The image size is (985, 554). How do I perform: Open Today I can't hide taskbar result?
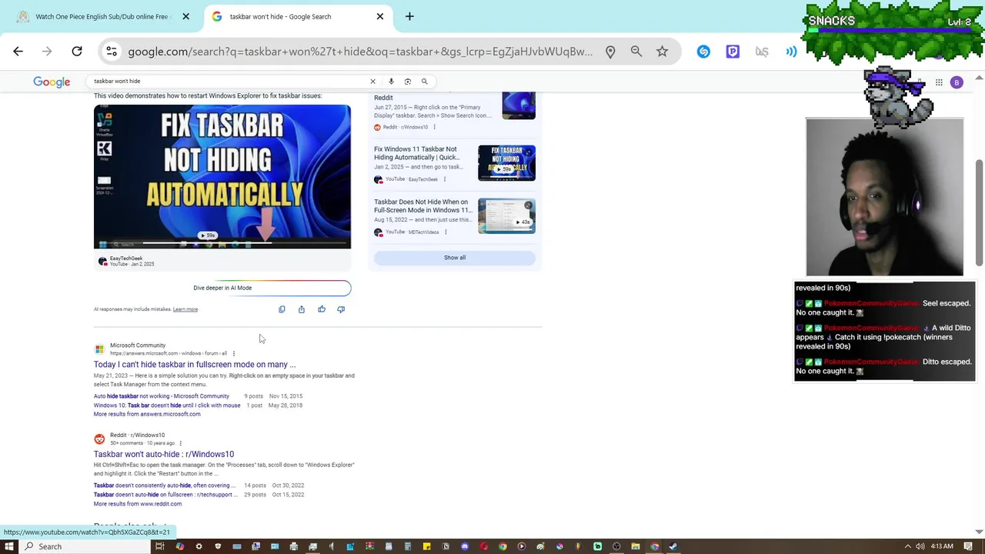[195, 365]
